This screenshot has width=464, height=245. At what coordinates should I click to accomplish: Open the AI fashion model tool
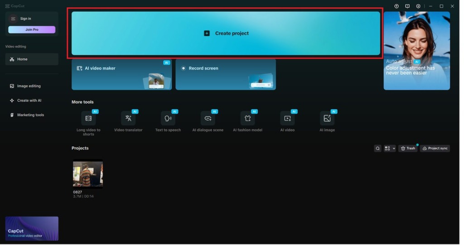coord(247,119)
